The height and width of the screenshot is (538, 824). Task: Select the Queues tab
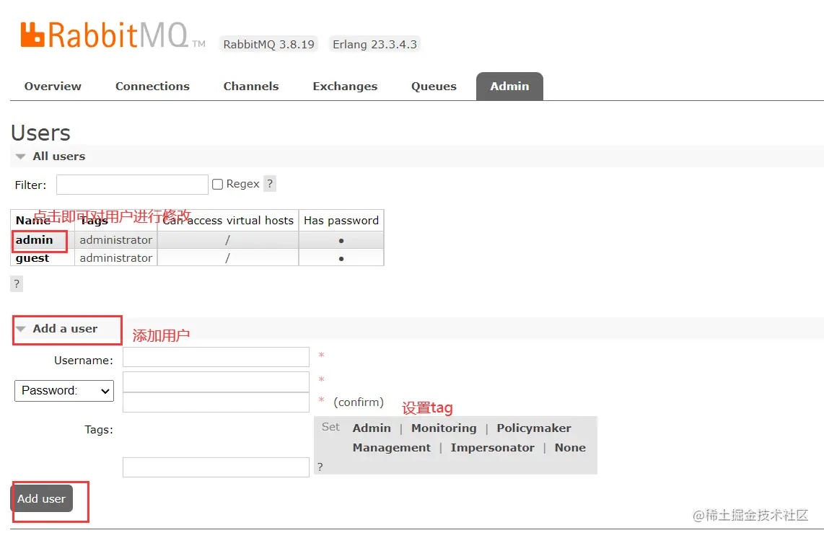pyautogui.click(x=434, y=86)
